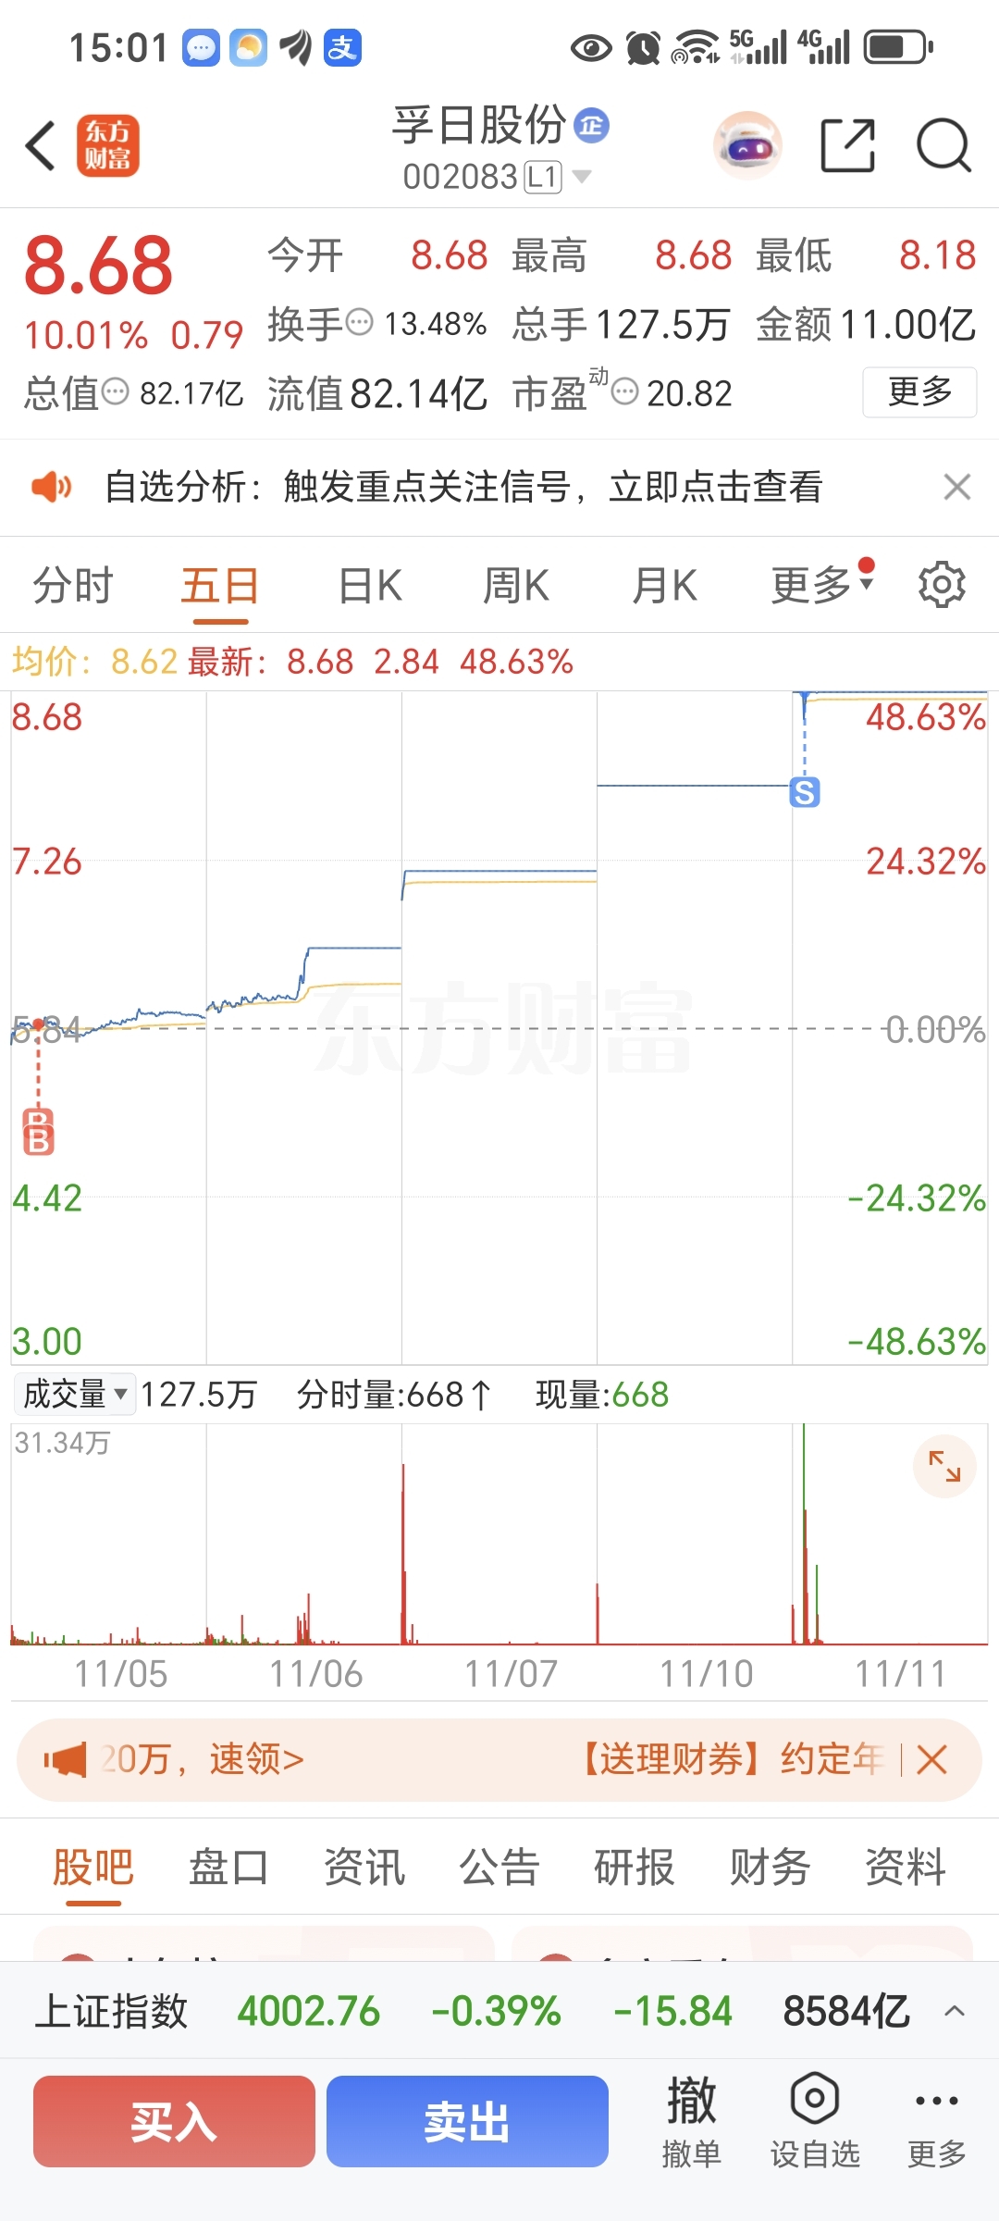Open the search magnifier icon

[943, 146]
